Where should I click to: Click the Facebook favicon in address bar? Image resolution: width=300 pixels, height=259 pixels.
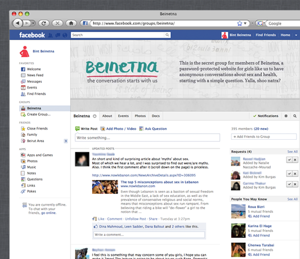pyautogui.click(x=85, y=24)
